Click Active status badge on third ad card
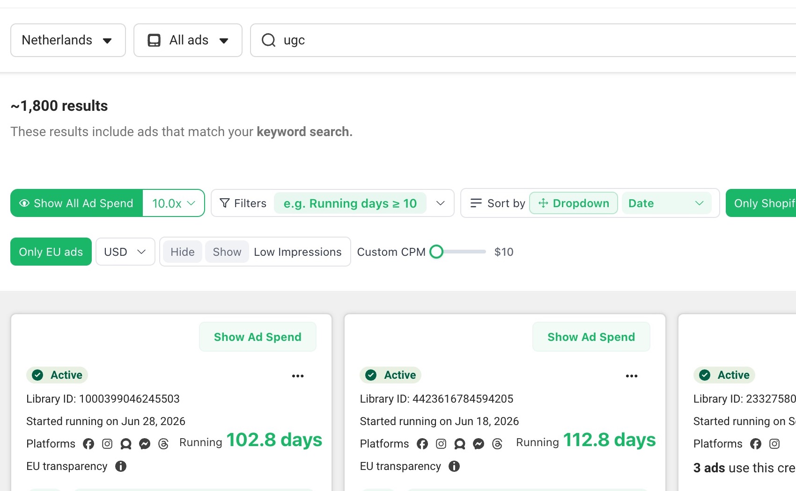796x491 pixels. 724,375
